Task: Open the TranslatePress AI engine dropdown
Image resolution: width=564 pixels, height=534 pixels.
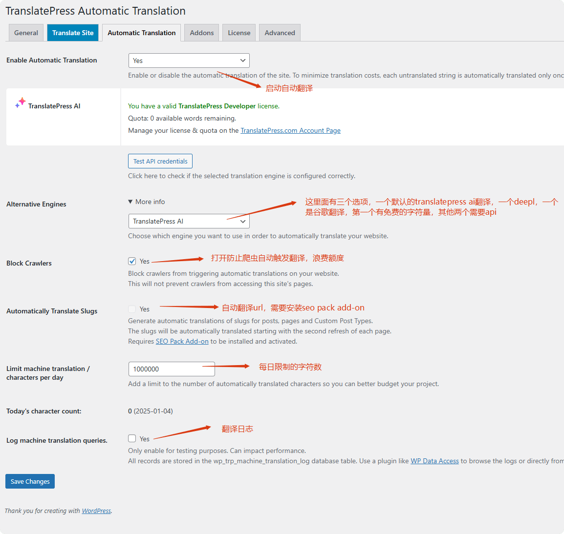Action: (x=189, y=222)
